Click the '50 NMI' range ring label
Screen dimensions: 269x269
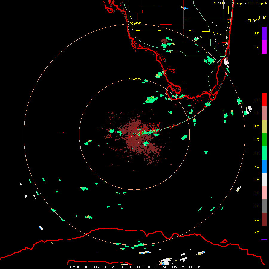[134, 79]
